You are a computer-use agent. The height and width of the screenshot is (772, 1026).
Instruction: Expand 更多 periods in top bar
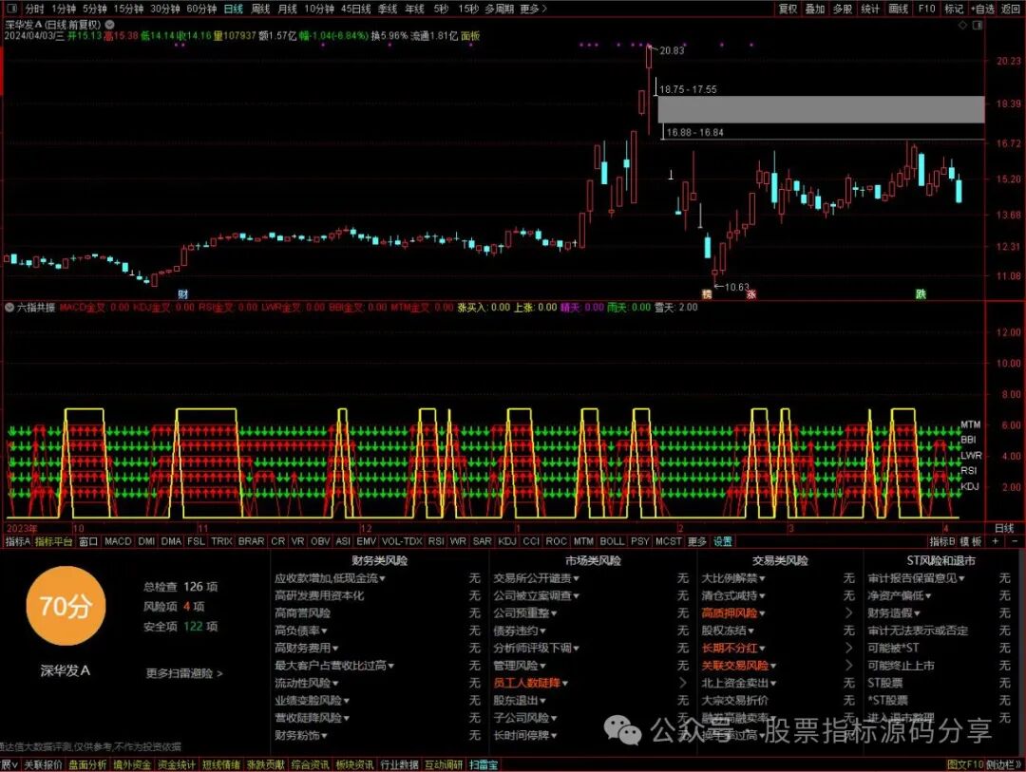coord(533,9)
